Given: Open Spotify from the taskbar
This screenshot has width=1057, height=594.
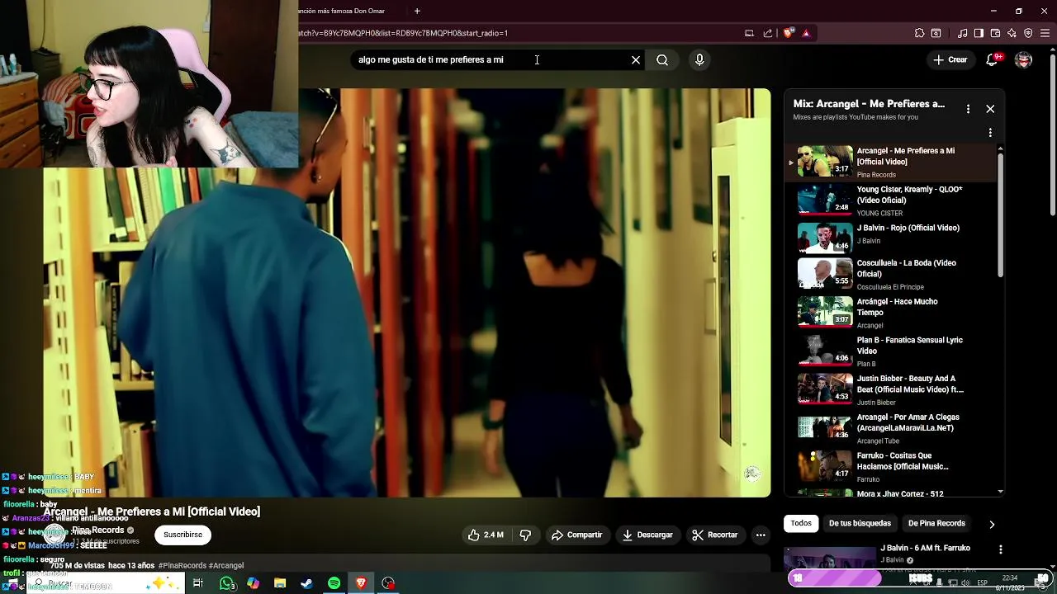Looking at the screenshot, I should (x=334, y=583).
